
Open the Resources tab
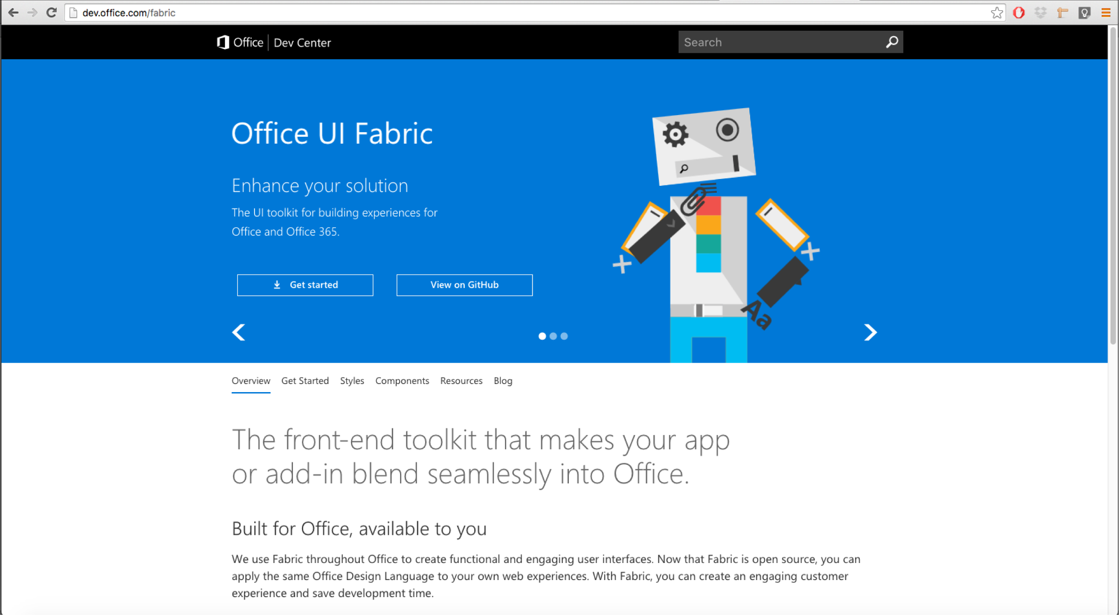point(461,381)
